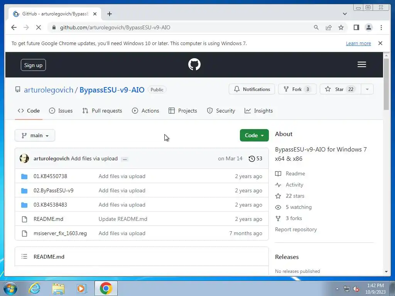Screen dimensions: 395x296
Task: Switch to the Actions tab
Action: coord(145,111)
